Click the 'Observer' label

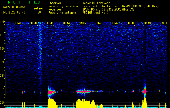point(55,3)
